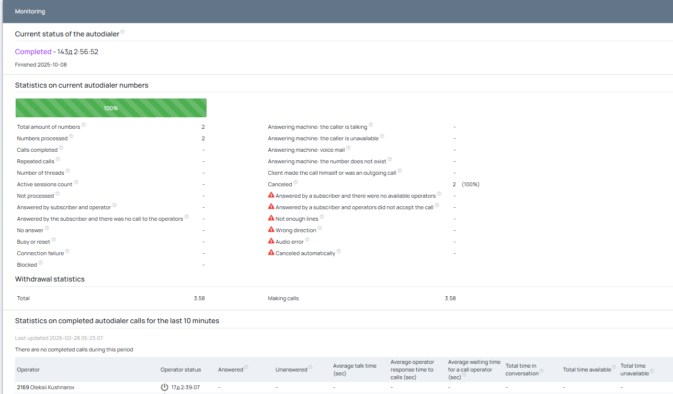Click warning icon beside Audio error
Screen dimensions: 673x394
tap(271, 241)
